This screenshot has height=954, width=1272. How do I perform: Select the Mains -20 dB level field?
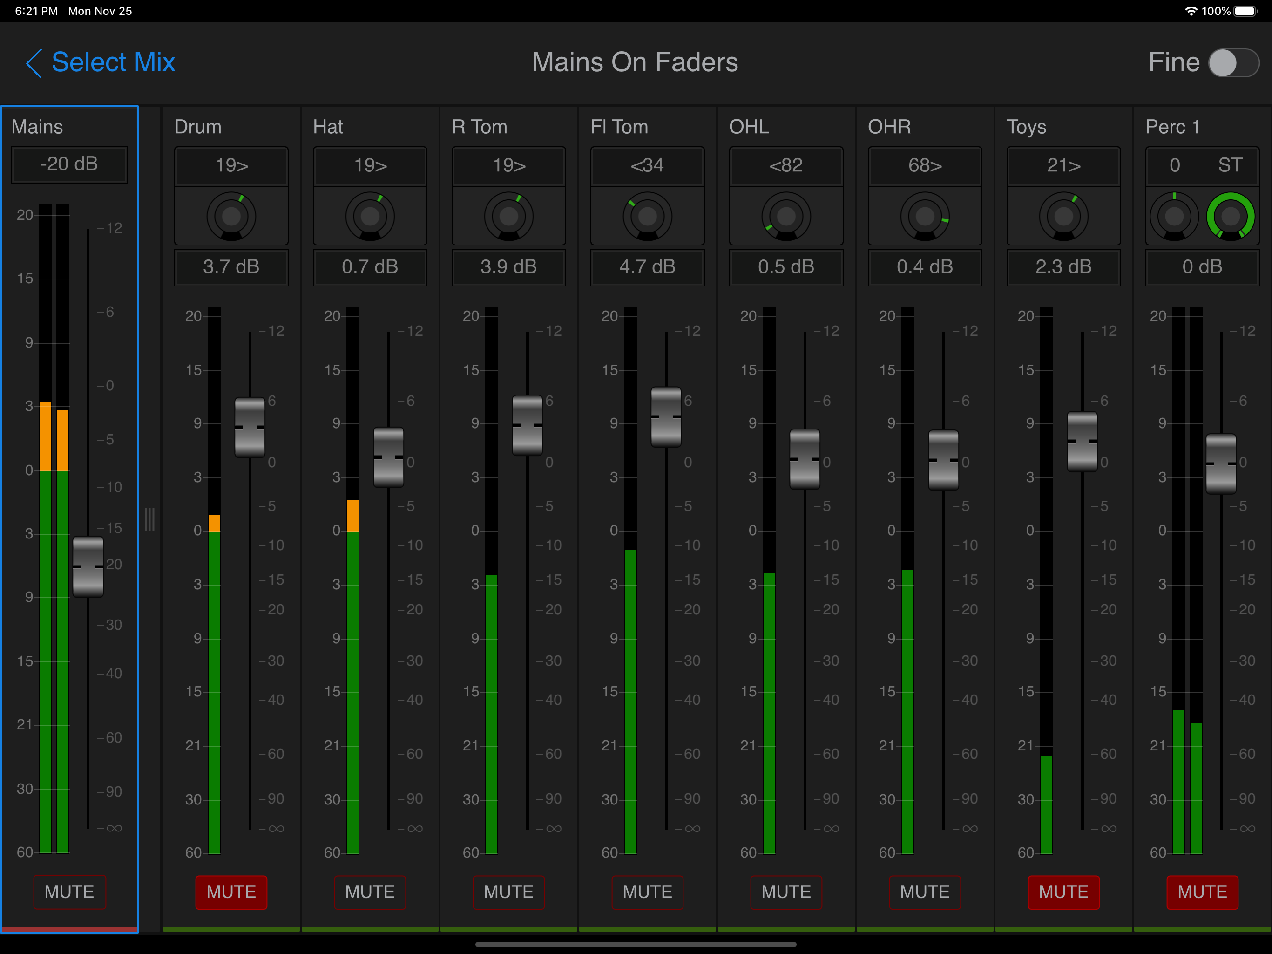(x=69, y=164)
